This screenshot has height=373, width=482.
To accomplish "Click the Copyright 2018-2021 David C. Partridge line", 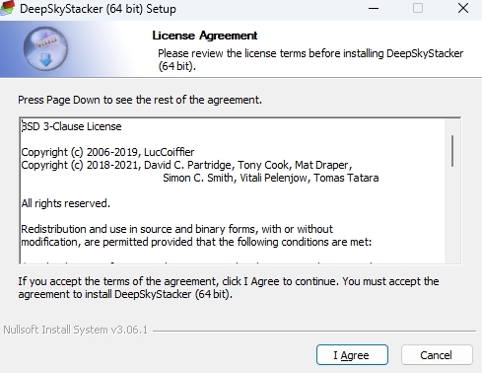I will click(x=186, y=165).
